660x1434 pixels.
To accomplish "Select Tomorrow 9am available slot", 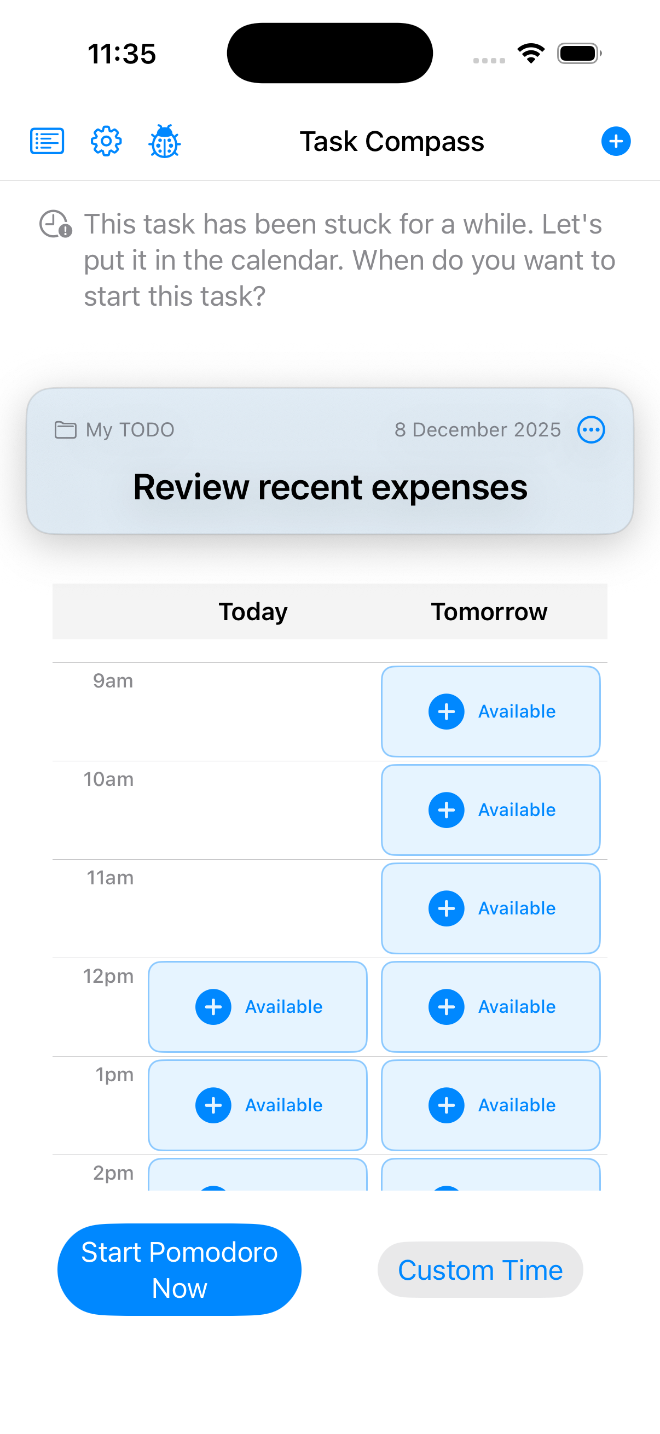I will pos(490,712).
